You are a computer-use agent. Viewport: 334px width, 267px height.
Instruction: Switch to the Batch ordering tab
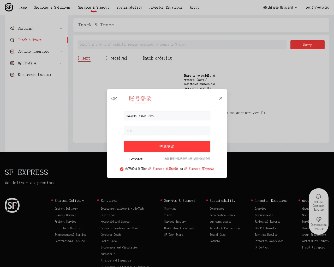click(157, 58)
